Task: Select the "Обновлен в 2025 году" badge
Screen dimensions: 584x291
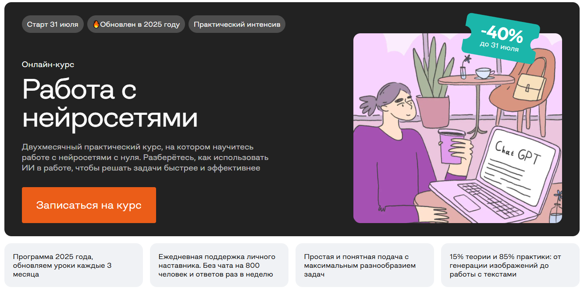Action: 136,24
